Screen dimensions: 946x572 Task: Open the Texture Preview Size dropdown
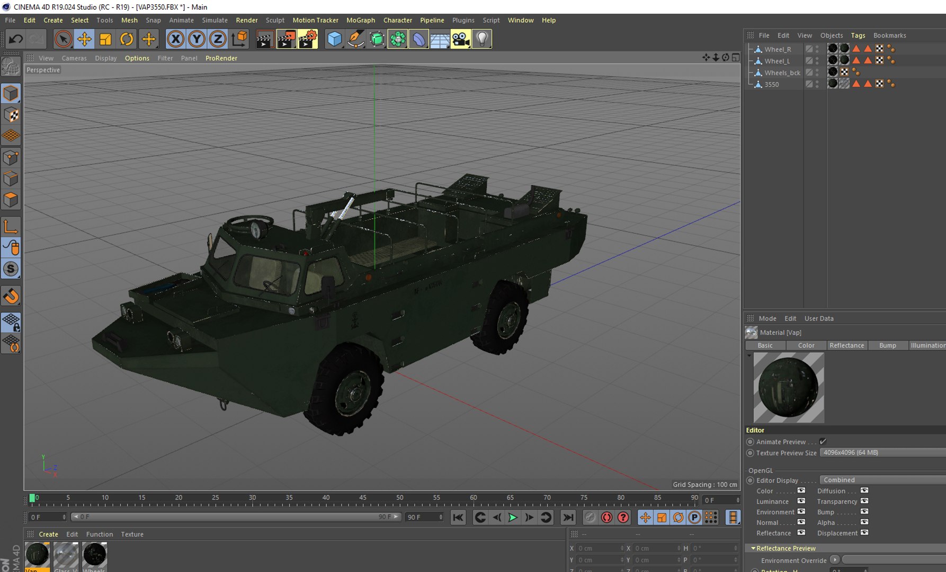[x=882, y=453]
